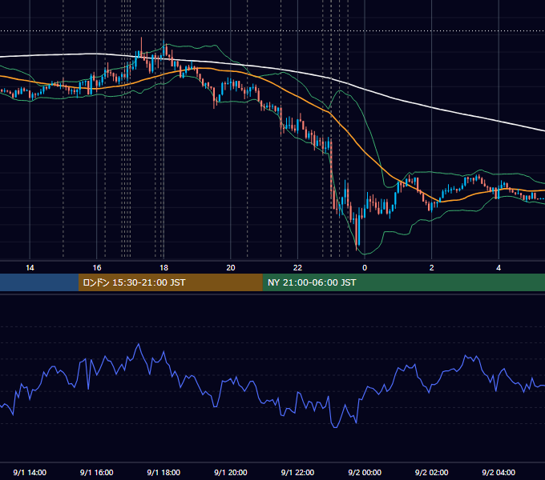Click the 2 hour label on price chart

(x=432, y=268)
